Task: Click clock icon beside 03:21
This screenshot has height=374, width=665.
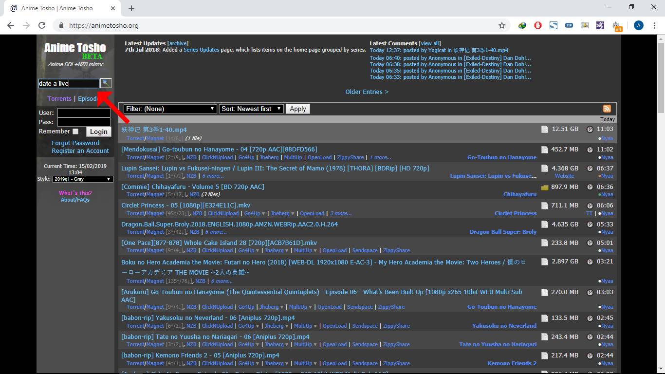Action: click(x=590, y=262)
